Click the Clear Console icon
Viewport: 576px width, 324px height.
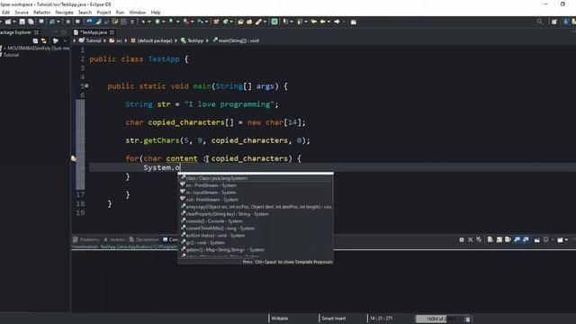pyautogui.click(x=490, y=239)
